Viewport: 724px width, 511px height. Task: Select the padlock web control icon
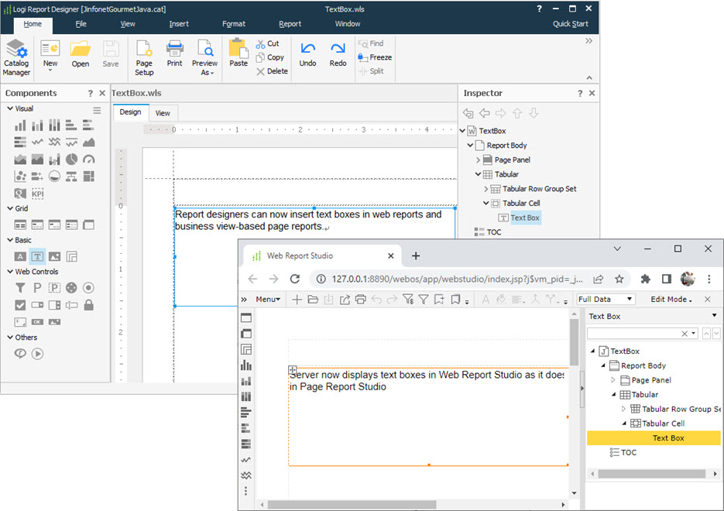click(88, 304)
